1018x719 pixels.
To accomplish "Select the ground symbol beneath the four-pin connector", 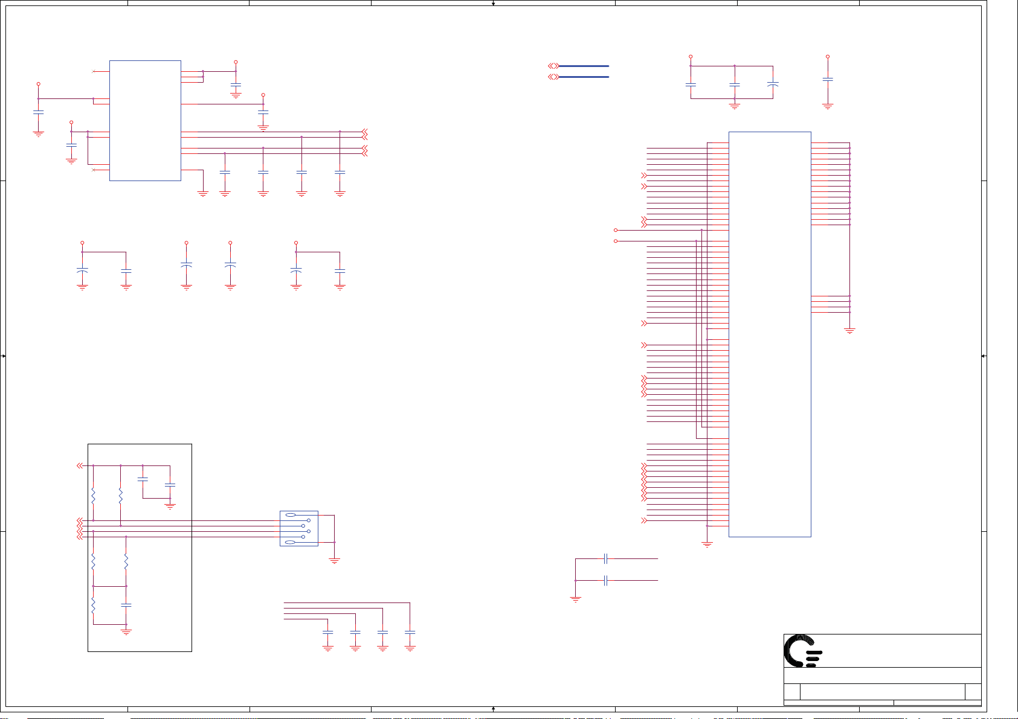I will pyautogui.click(x=334, y=561).
